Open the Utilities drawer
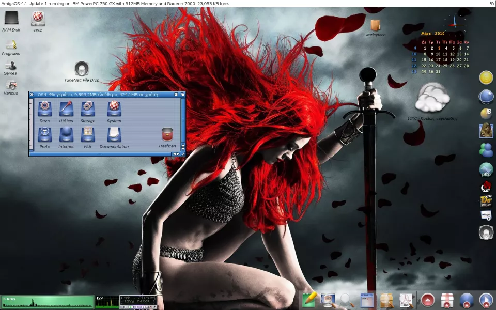496x310 pixels. click(x=66, y=109)
